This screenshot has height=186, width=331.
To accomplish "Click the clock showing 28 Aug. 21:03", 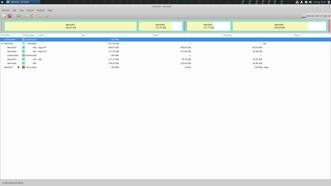I will (320, 2).
